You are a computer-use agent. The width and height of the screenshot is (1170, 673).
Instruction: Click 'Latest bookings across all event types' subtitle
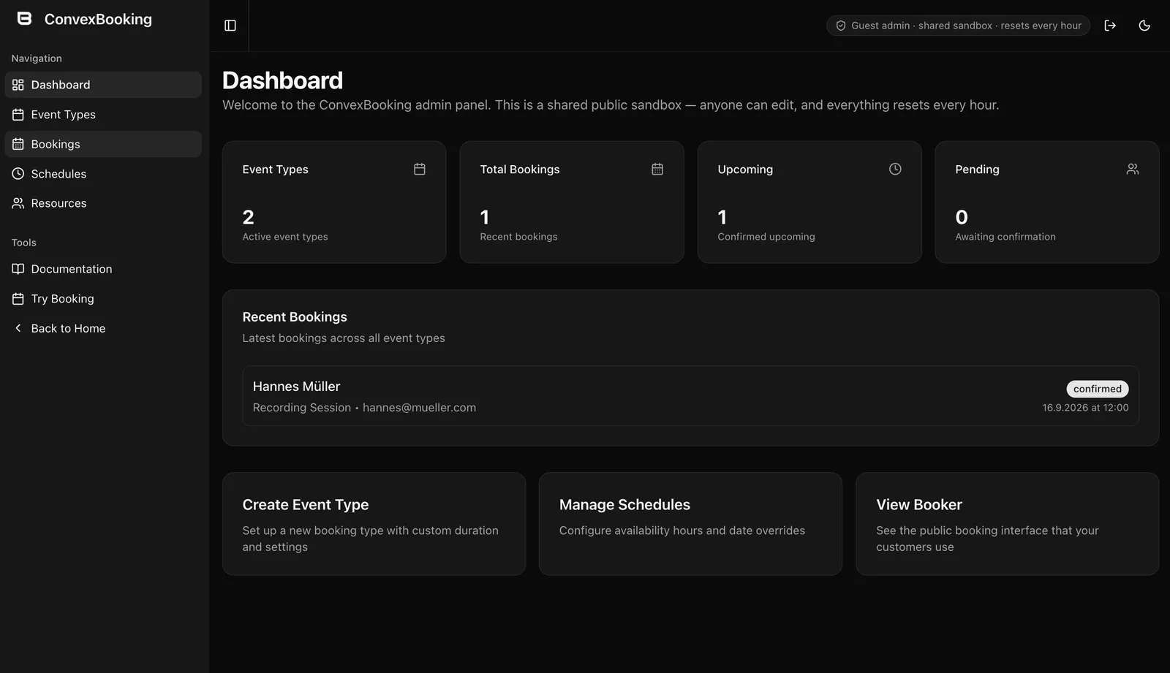tap(344, 338)
